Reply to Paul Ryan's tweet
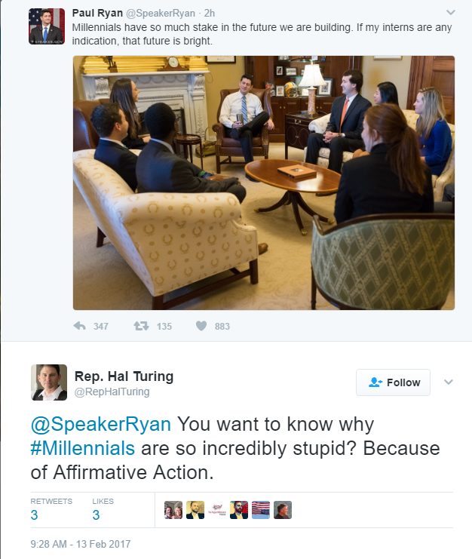This screenshot has width=472, height=559. tap(79, 326)
